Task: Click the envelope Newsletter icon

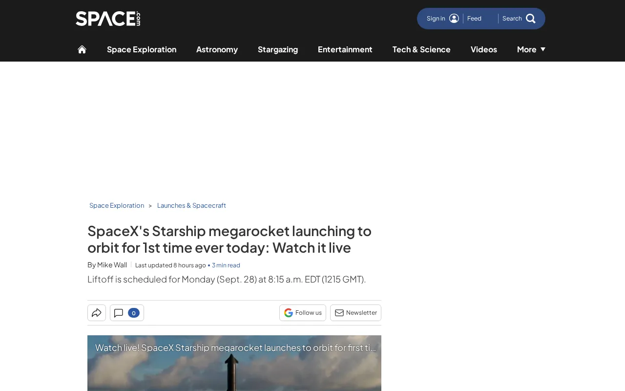Action: [x=339, y=313]
